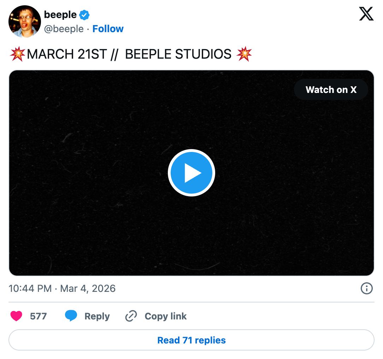The height and width of the screenshot is (359, 383).
Task: Click the Reply text label
Action: coord(97,316)
